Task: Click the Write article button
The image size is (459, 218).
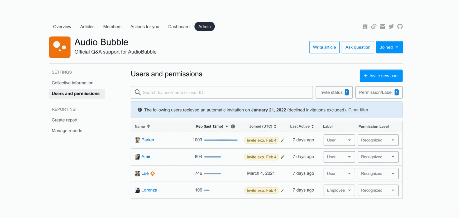Action: pos(324,47)
